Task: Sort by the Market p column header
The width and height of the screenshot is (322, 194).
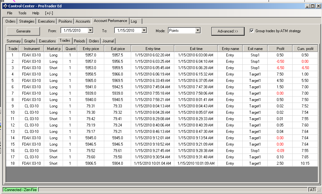Action: pos(54,49)
